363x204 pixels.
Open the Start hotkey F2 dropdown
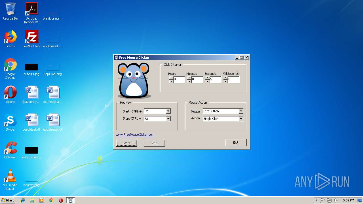(x=168, y=111)
